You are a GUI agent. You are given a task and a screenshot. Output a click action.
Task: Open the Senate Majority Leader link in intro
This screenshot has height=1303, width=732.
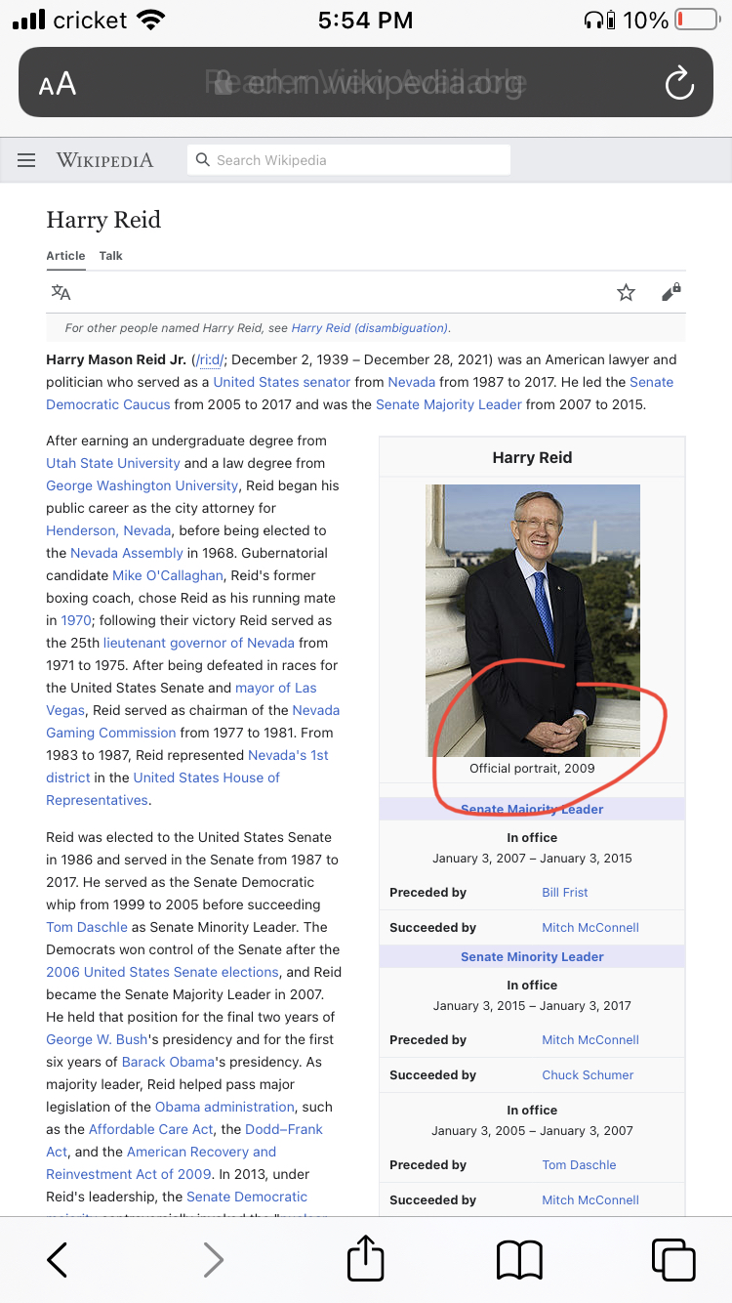[x=449, y=404]
